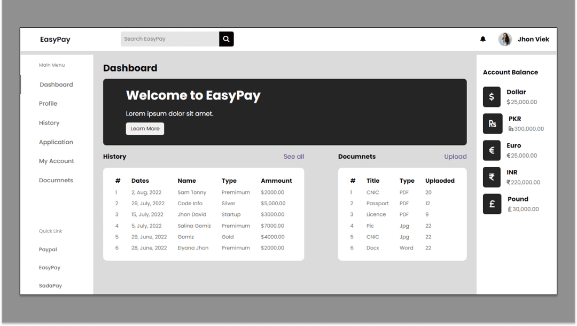Click the Pound sterling icon

(x=492, y=204)
